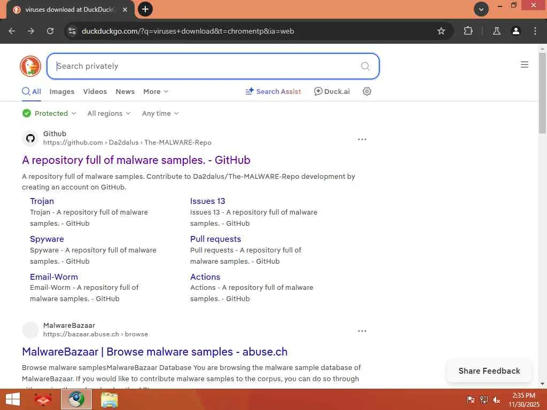The width and height of the screenshot is (547, 410).
Task: Go back with browser back arrow
Action: pos(12,31)
